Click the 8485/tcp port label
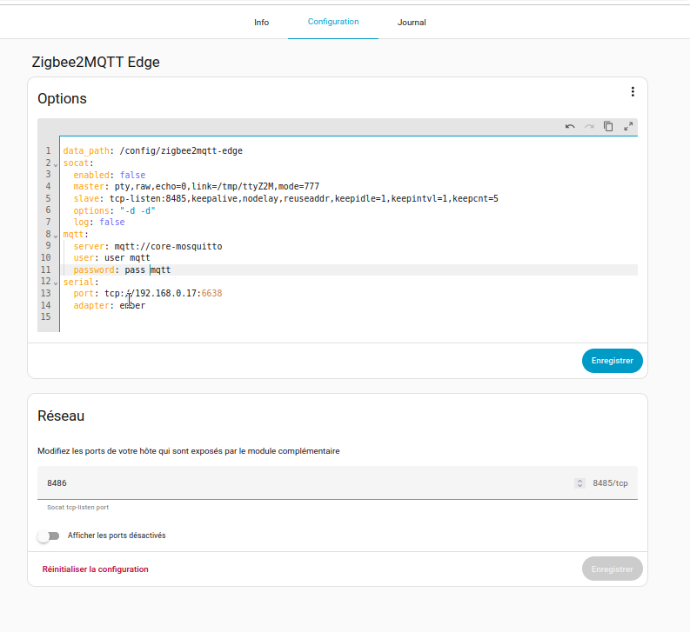This screenshot has height=632, width=690. [x=610, y=482]
